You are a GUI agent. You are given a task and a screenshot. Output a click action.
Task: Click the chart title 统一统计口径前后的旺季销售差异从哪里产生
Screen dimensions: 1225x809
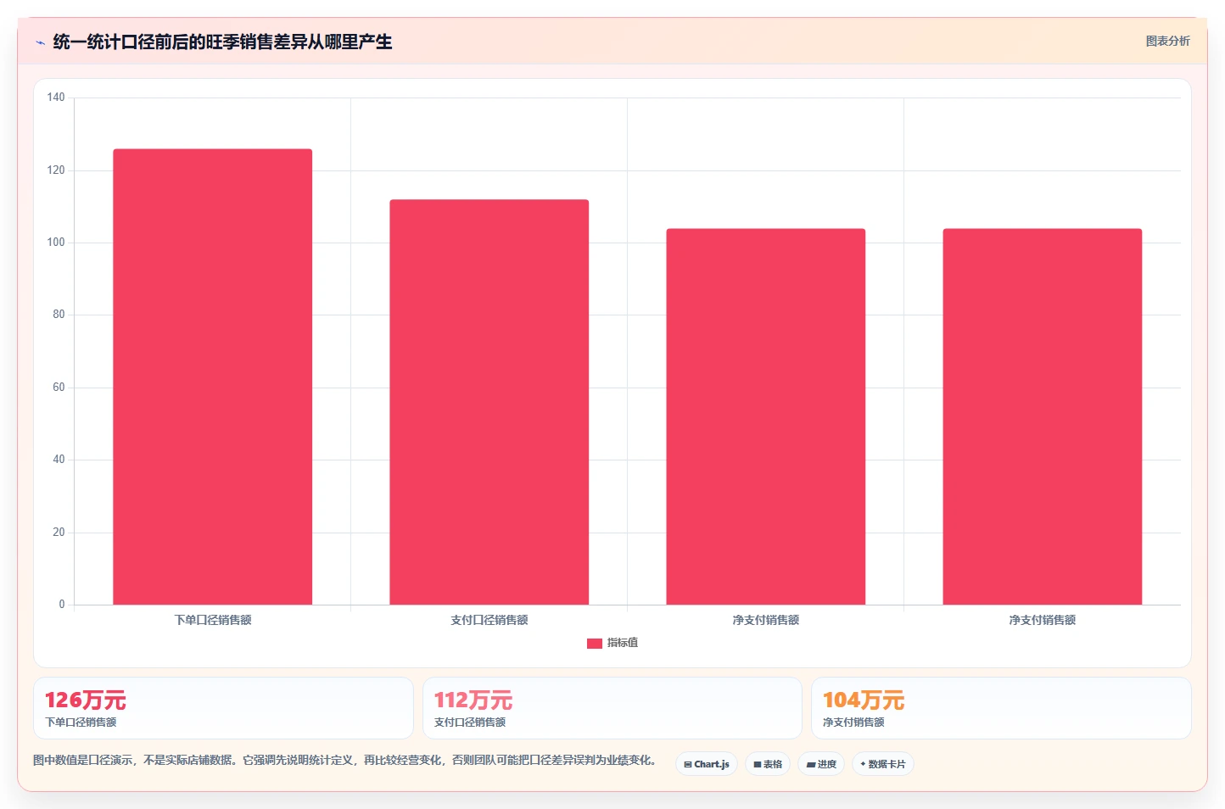(x=222, y=42)
